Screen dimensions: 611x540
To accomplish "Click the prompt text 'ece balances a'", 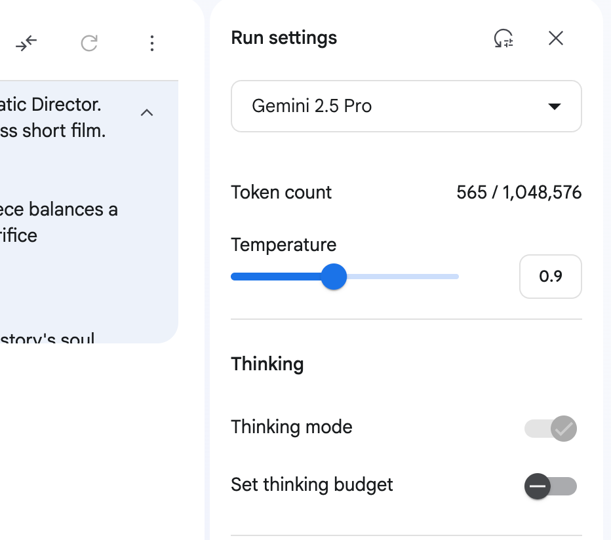I will click(x=59, y=210).
